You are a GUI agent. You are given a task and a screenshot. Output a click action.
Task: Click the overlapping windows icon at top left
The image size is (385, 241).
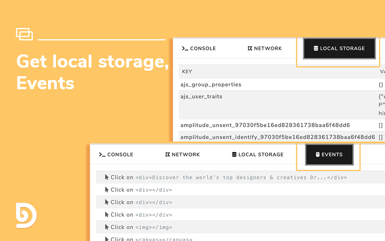[24, 34]
